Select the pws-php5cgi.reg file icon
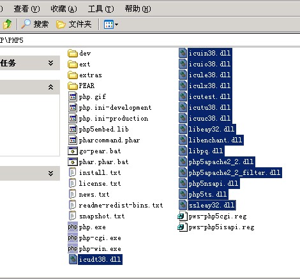The width and height of the screenshot is (300, 279). (183, 216)
